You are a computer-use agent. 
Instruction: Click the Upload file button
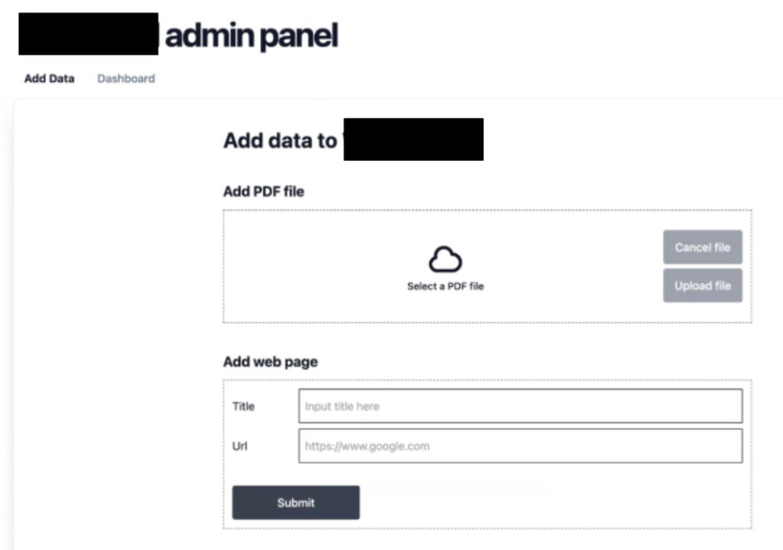point(702,286)
